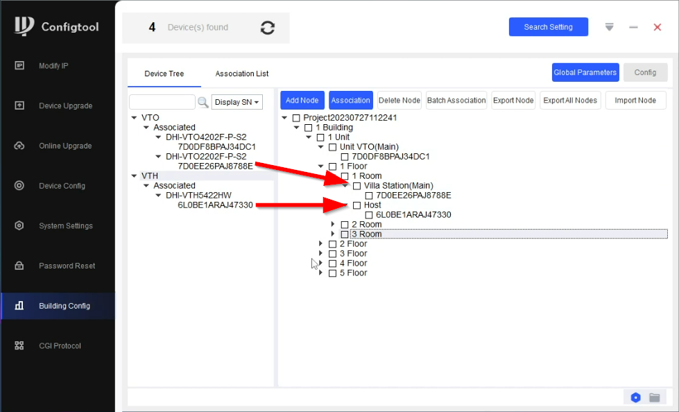Image resolution: width=679 pixels, height=412 pixels.
Task: Open the System Settings menu item
Action: tap(66, 225)
